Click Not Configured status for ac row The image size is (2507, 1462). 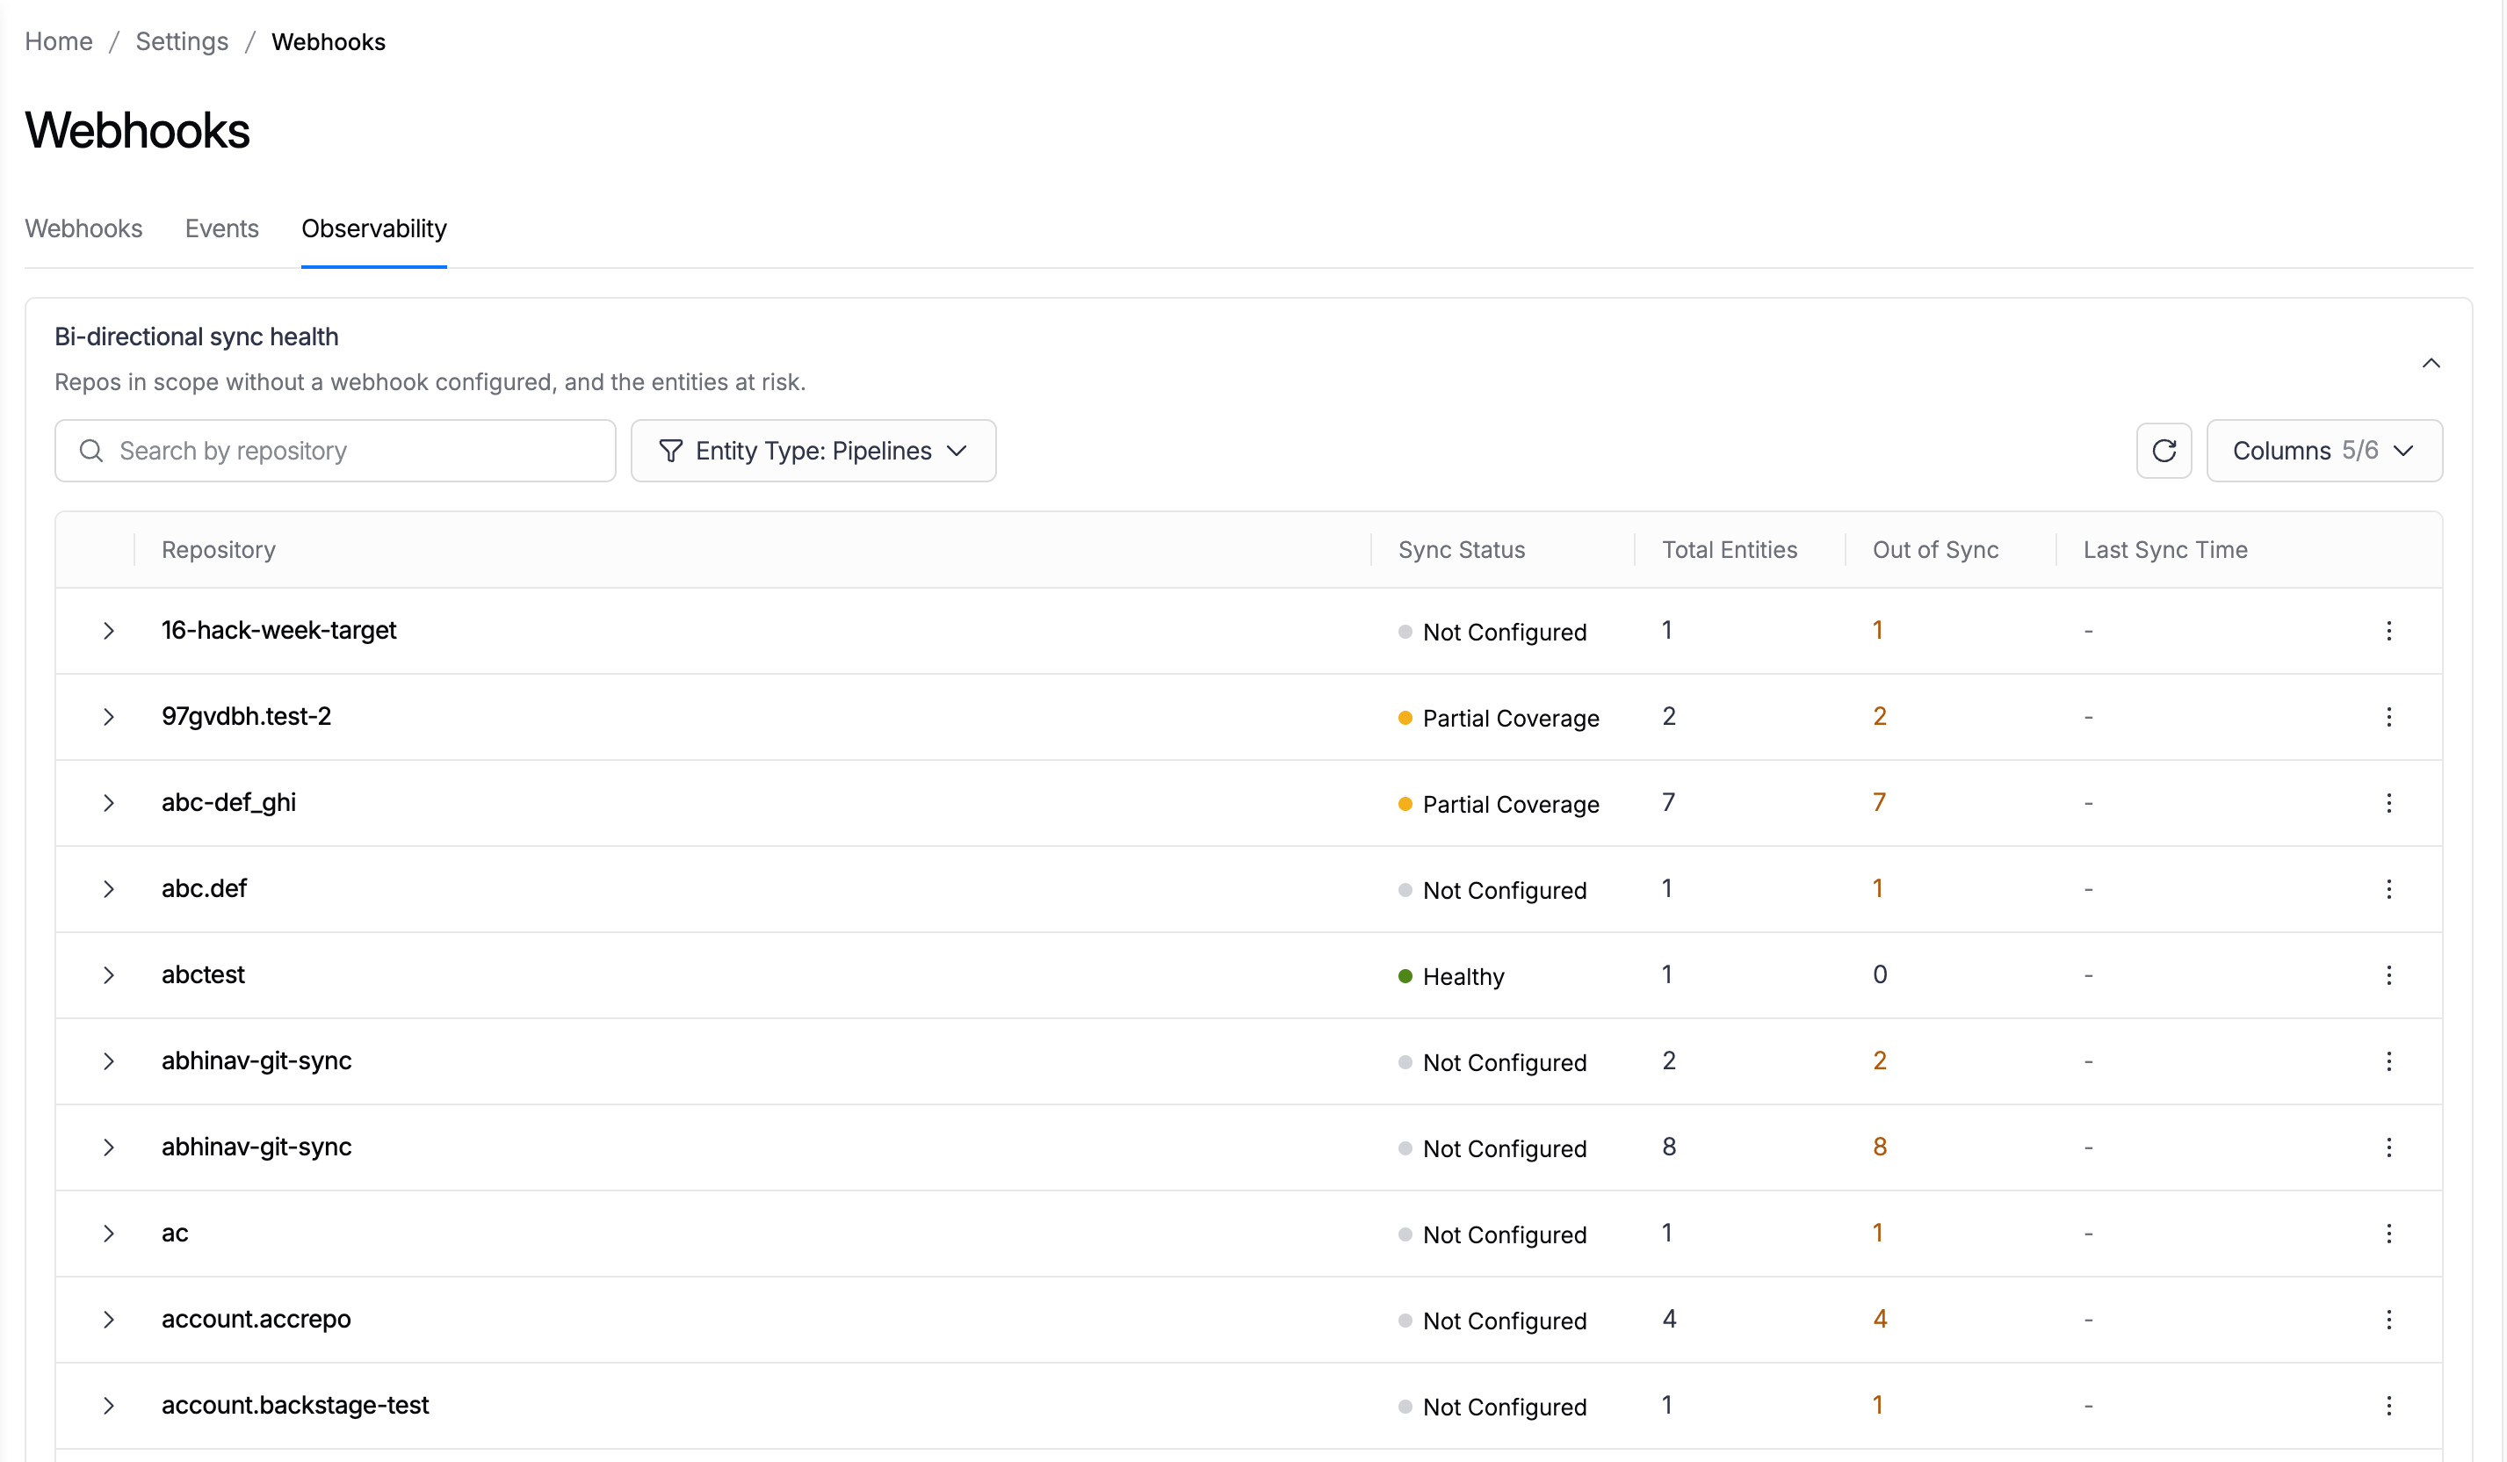click(1492, 1235)
